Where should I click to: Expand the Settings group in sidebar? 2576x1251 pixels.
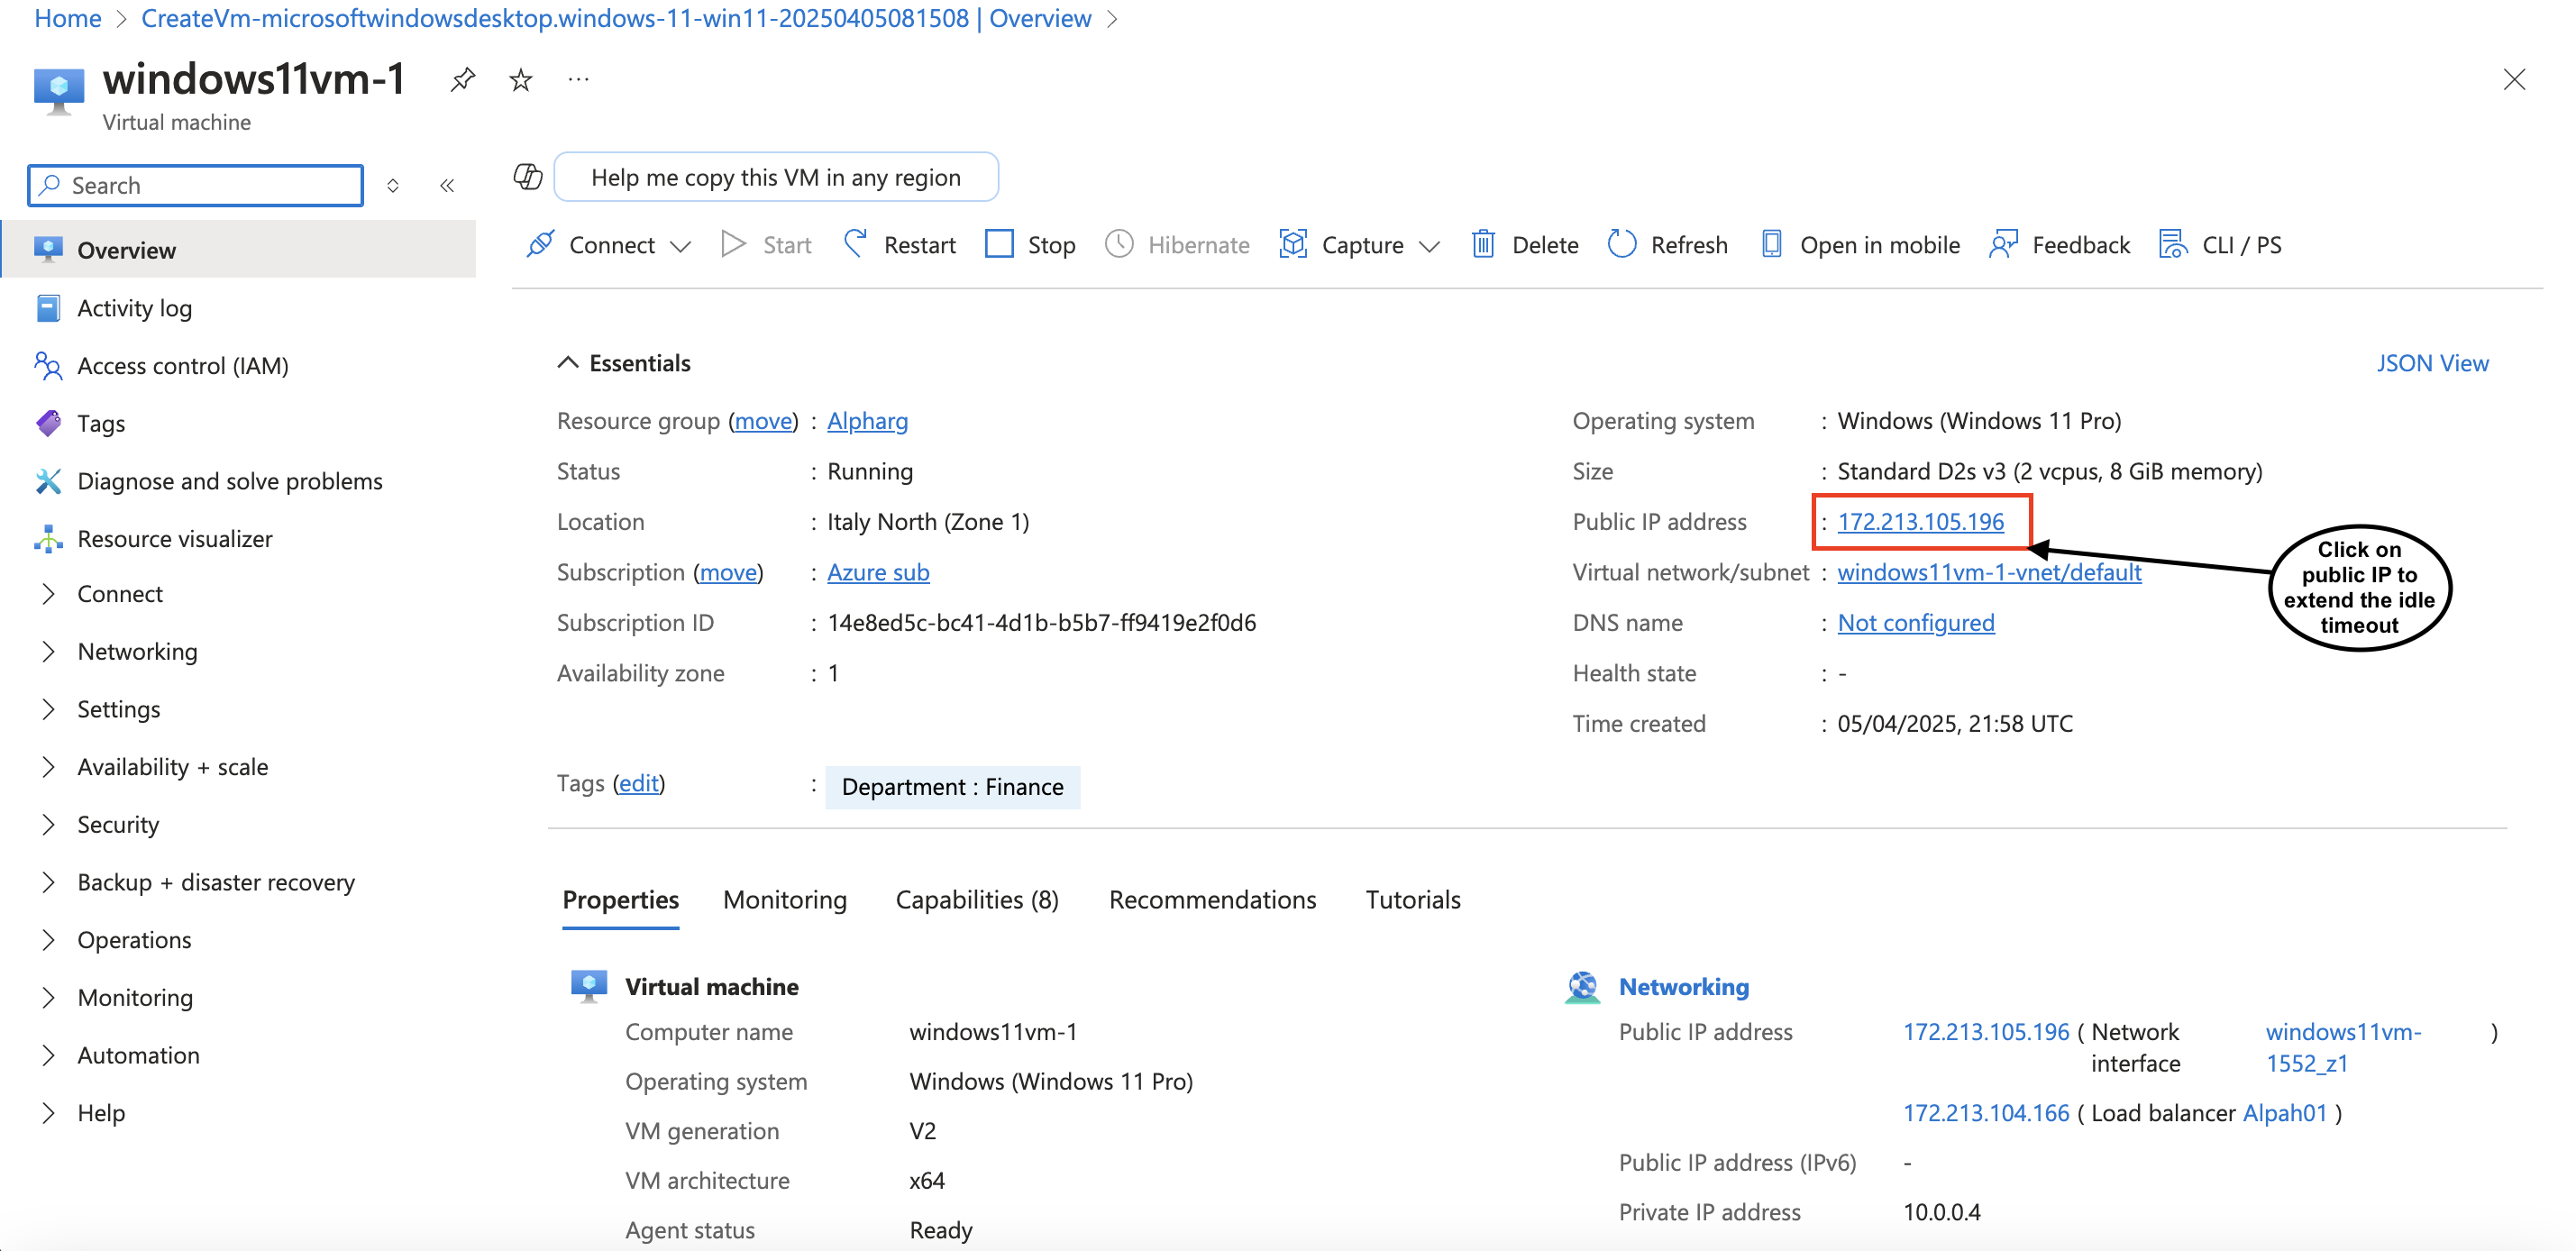point(48,709)
